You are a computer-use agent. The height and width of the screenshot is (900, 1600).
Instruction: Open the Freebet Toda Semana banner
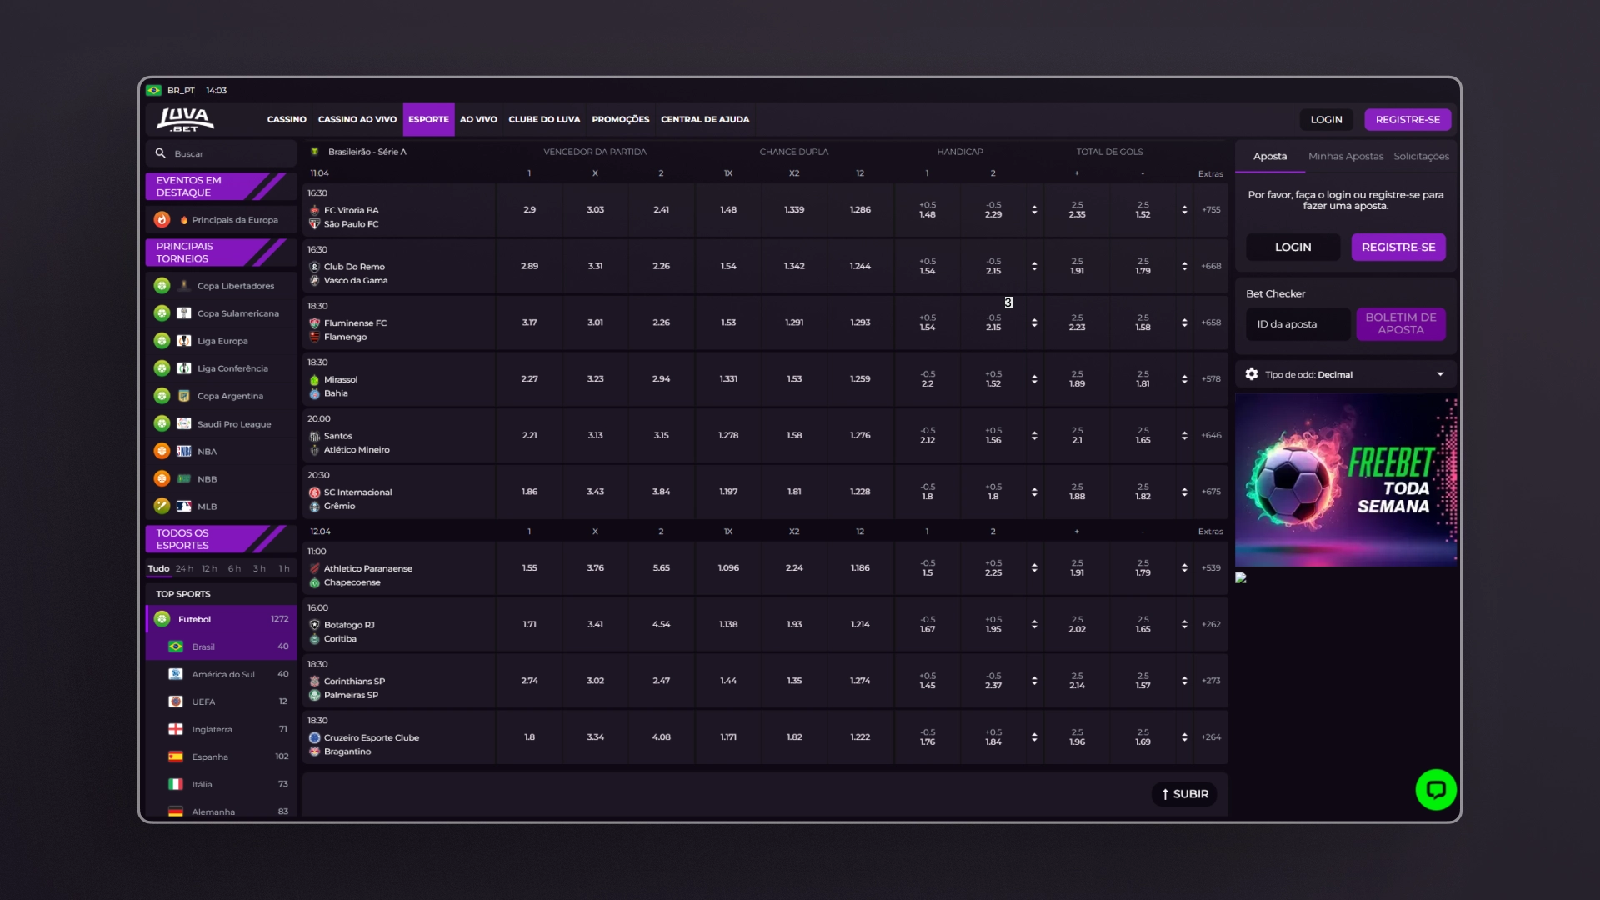[x=1346, y=480]
